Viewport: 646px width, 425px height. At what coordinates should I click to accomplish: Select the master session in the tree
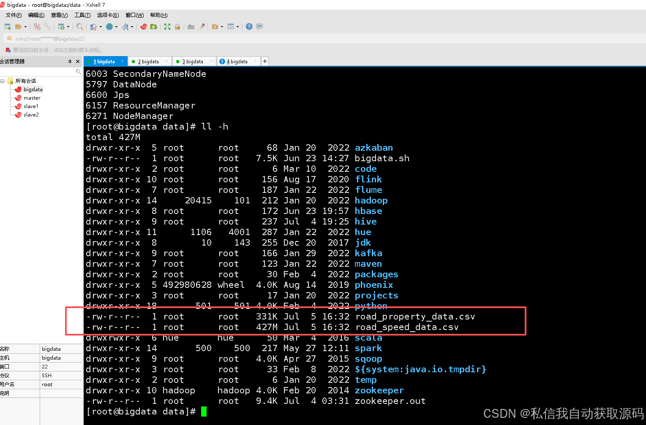click(32, 98)
